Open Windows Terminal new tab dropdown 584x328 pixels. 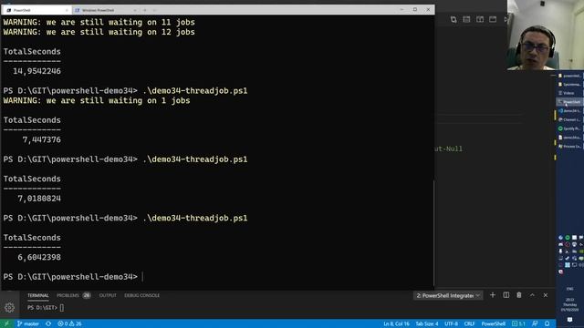(154, 10)
